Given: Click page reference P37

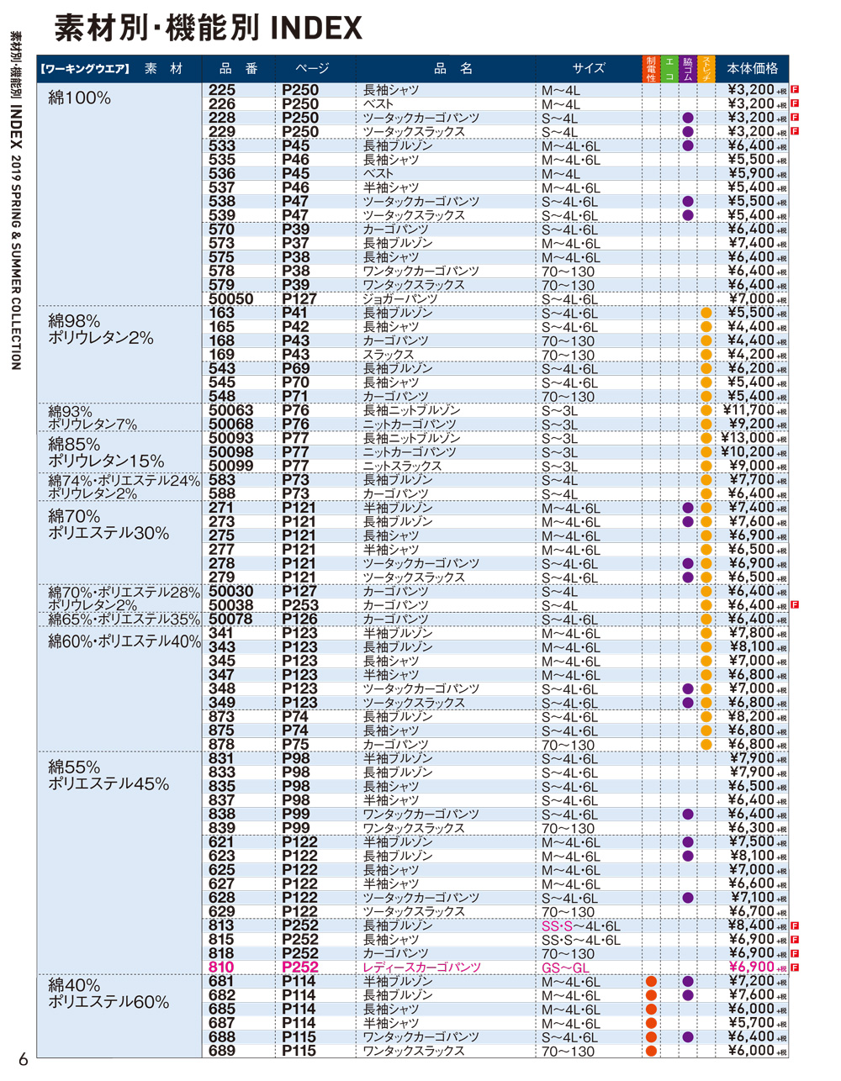Looking at the screenshot, I should click(296, 243).
